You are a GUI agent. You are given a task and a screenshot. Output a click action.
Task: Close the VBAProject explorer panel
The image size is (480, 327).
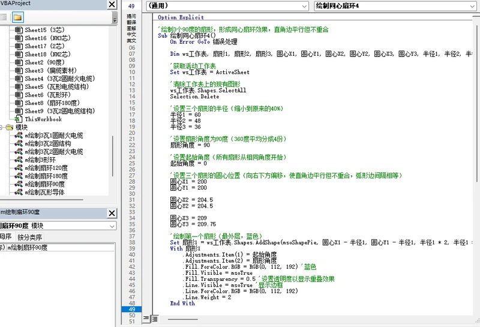[x=112, y=4]
